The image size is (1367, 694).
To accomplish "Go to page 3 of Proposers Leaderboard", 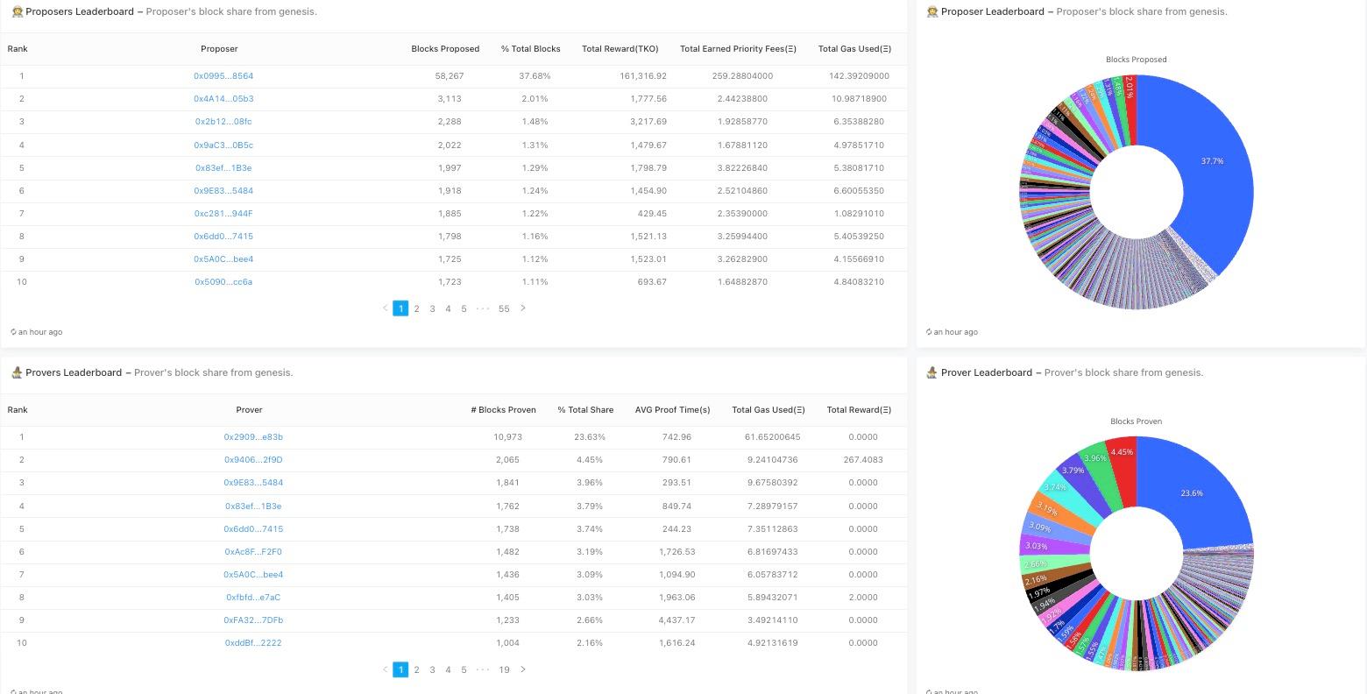I will [x=432, y=308].
